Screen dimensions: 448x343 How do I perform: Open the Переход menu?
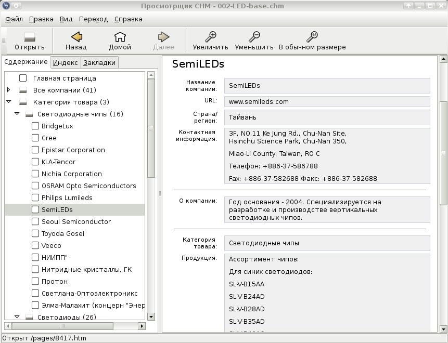click(94, 19)
